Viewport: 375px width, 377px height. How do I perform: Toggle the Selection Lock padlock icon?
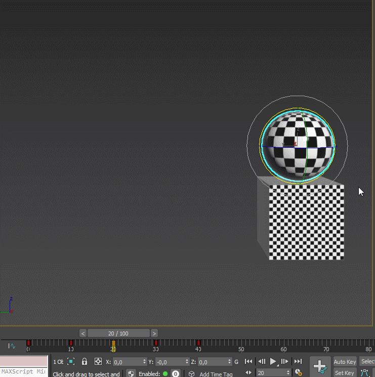pos(85,361)
